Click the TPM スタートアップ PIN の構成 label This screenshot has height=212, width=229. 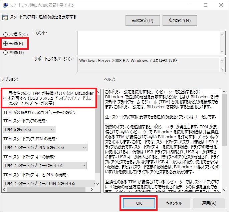(x=30, y=139)
